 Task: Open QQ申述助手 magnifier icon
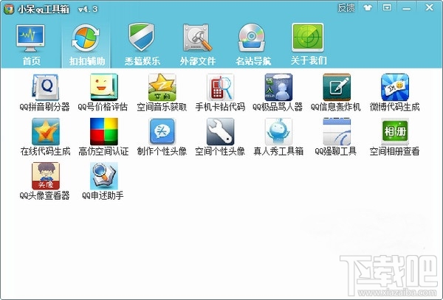click(103, 175)
